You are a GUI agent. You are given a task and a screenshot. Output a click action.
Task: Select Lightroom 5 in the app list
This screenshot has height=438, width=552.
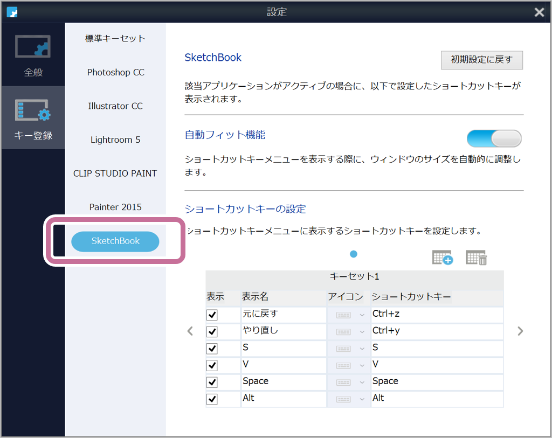(x=115, y=140)
